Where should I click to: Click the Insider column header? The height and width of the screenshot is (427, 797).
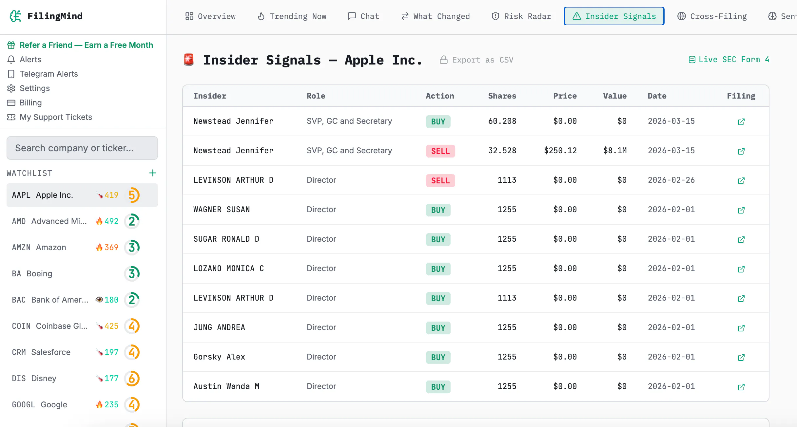coord(210,96)
